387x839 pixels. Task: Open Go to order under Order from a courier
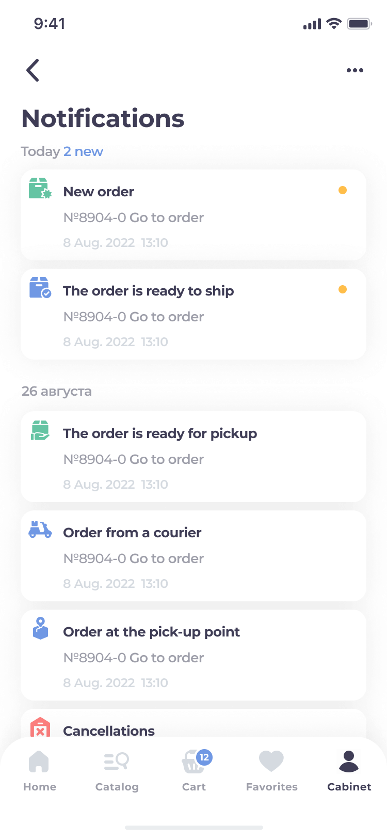click(167, 558)
